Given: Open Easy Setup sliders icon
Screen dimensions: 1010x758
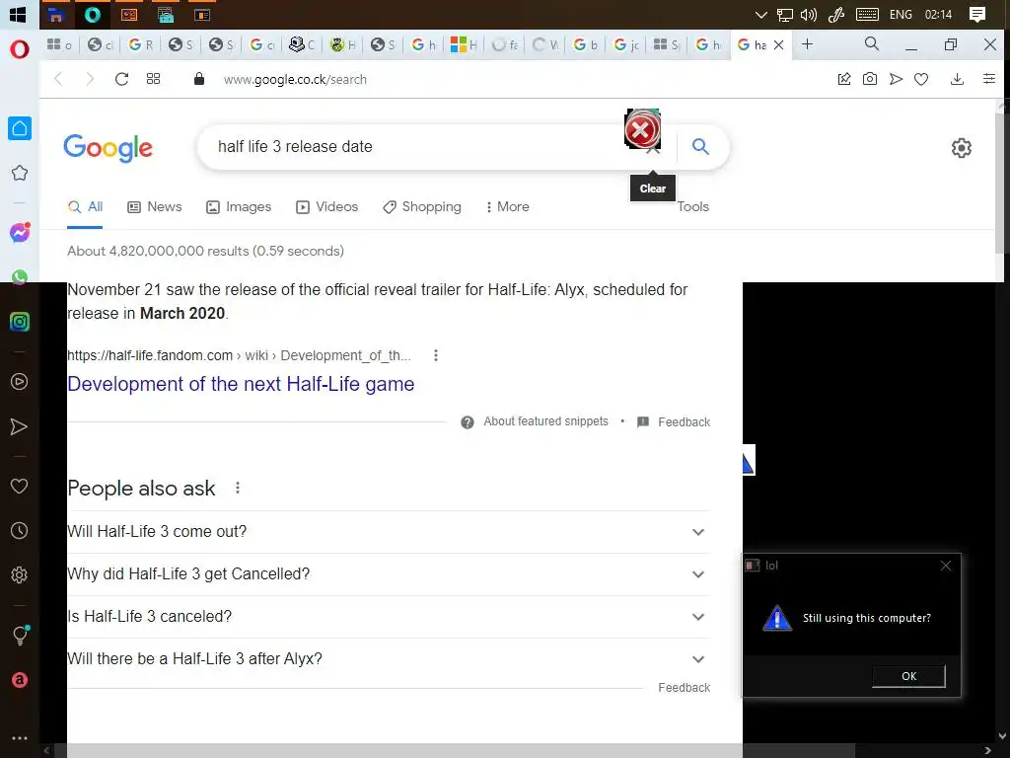Looking at the screenshot, I should point(988,79).
